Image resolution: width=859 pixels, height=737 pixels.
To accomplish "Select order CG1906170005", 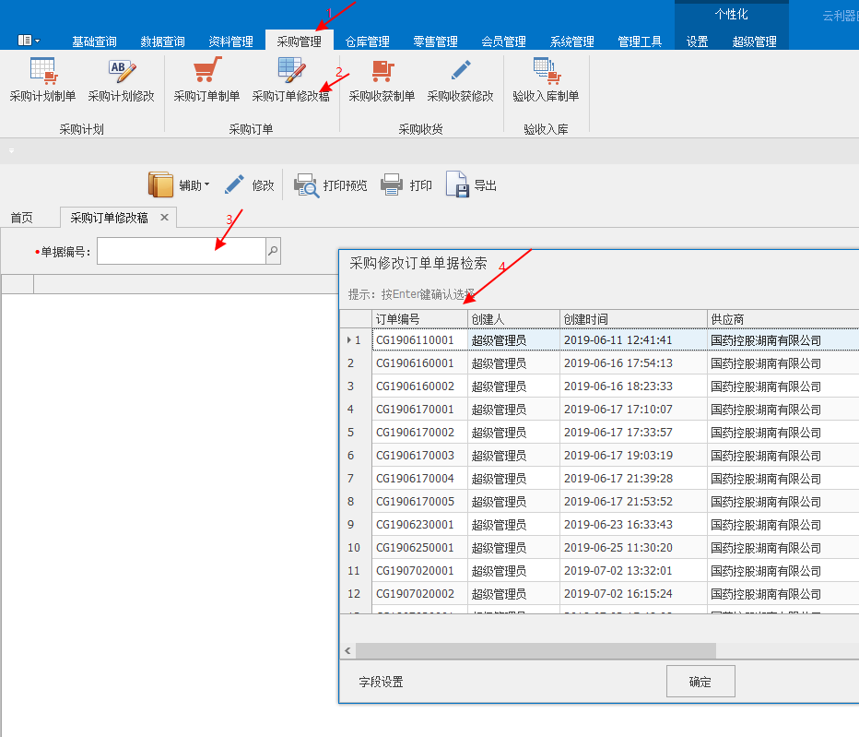I will (415, 501).
